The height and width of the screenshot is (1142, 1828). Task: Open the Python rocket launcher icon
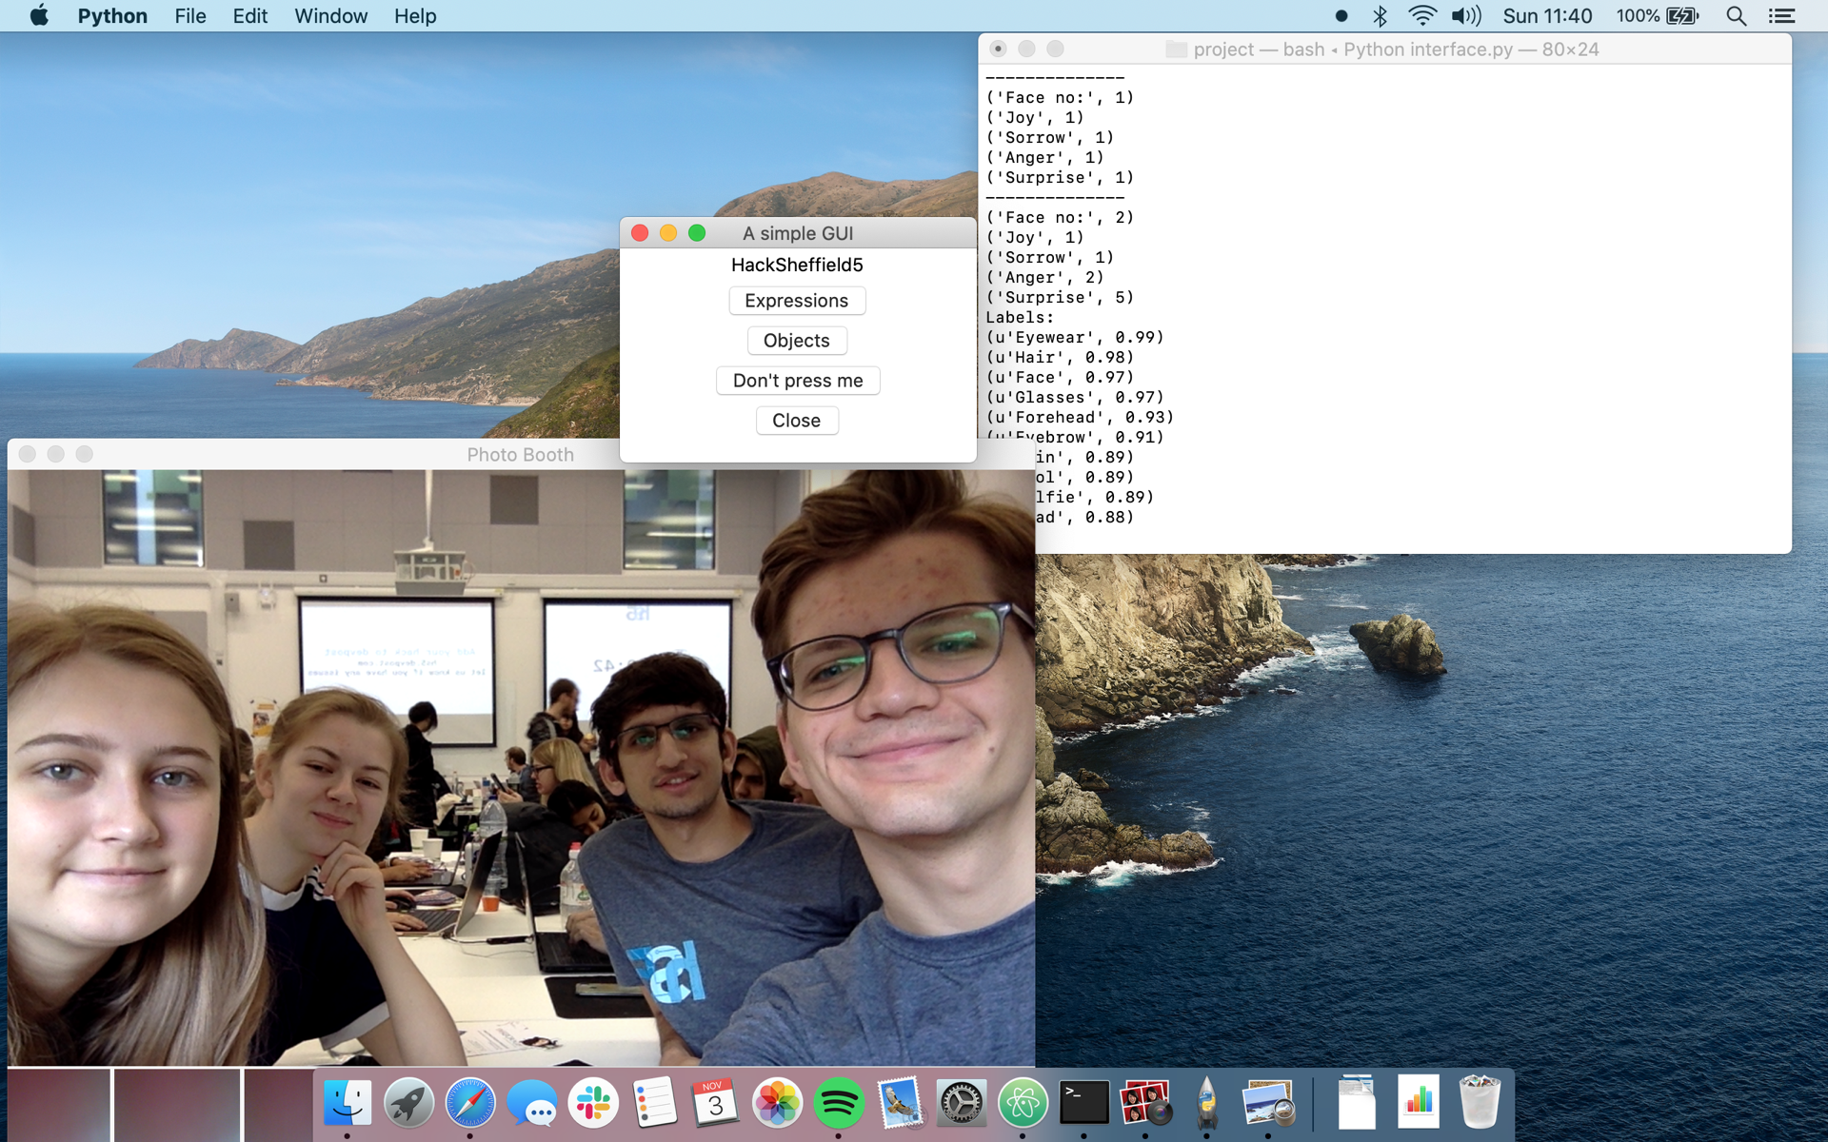click(x=1206, y=1103)
